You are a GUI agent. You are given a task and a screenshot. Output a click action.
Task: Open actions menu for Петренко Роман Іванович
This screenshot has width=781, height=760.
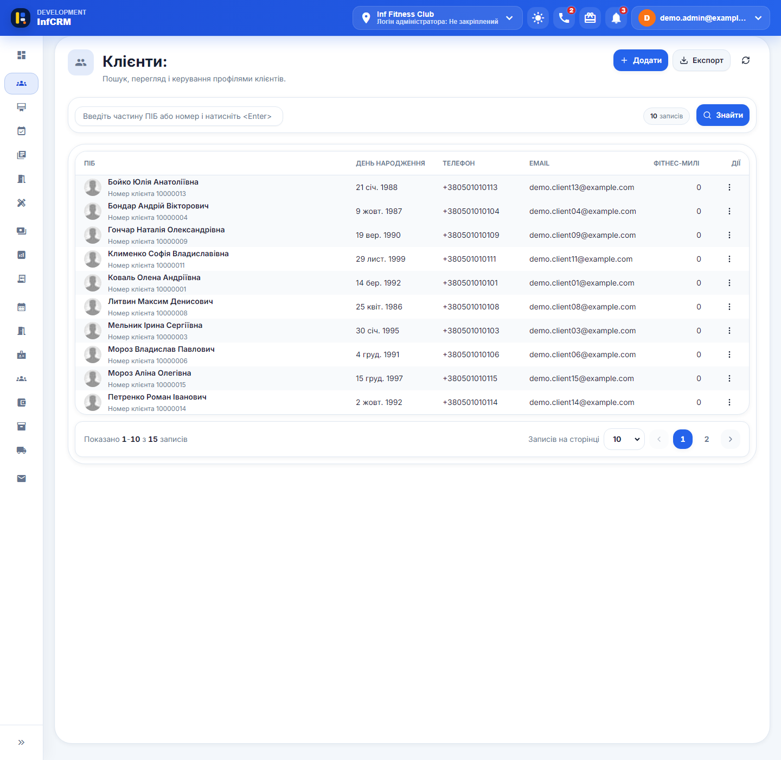pos(729,402)
